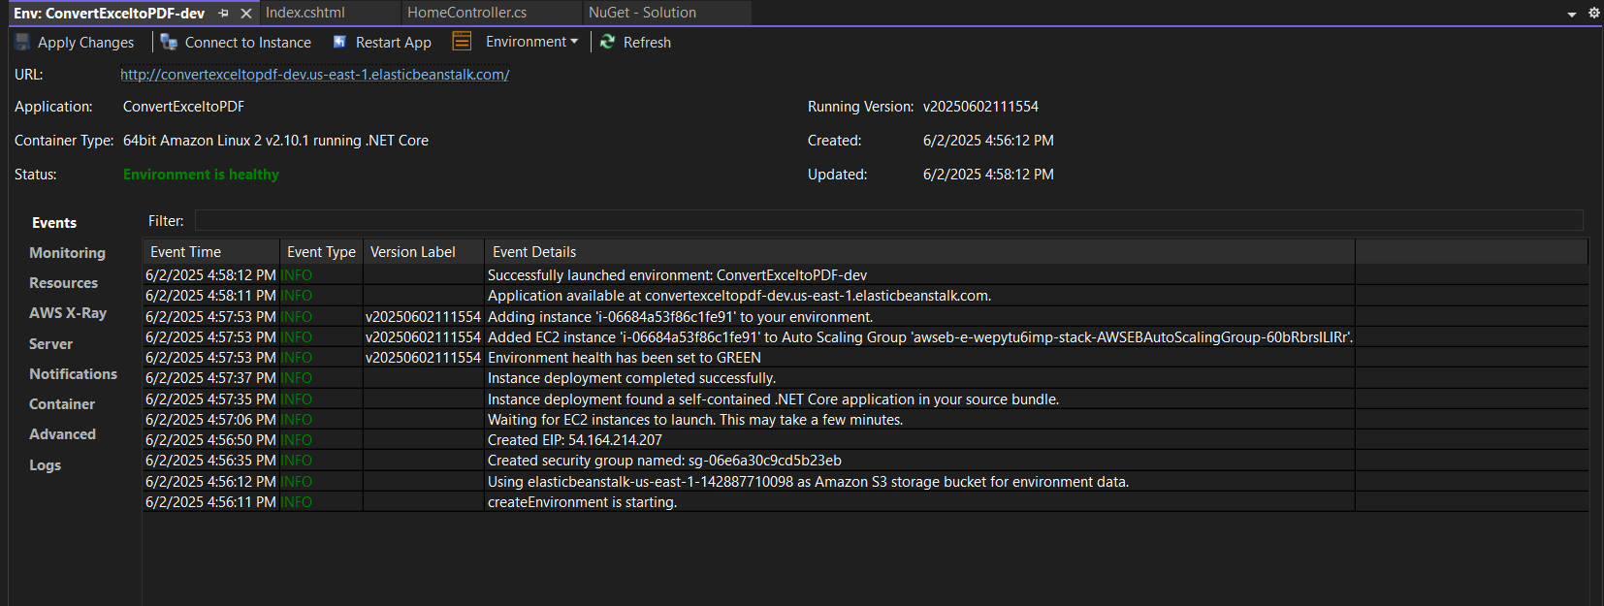Click the 'Environment is healthy' status text
Screen dimensions: 1604x606
point(201,175)
